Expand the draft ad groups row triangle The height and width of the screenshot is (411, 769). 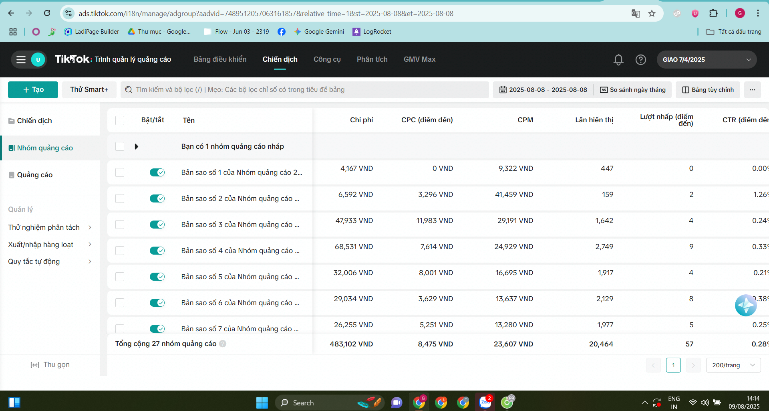point(137,146)
